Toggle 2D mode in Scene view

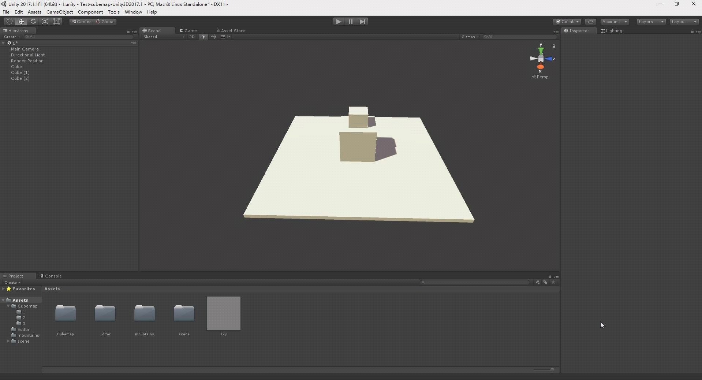pos(192,37)
